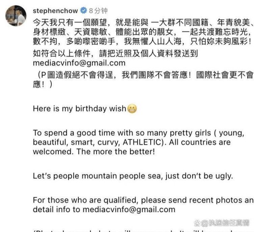Click the grimacing face emoji

[132, 109]
